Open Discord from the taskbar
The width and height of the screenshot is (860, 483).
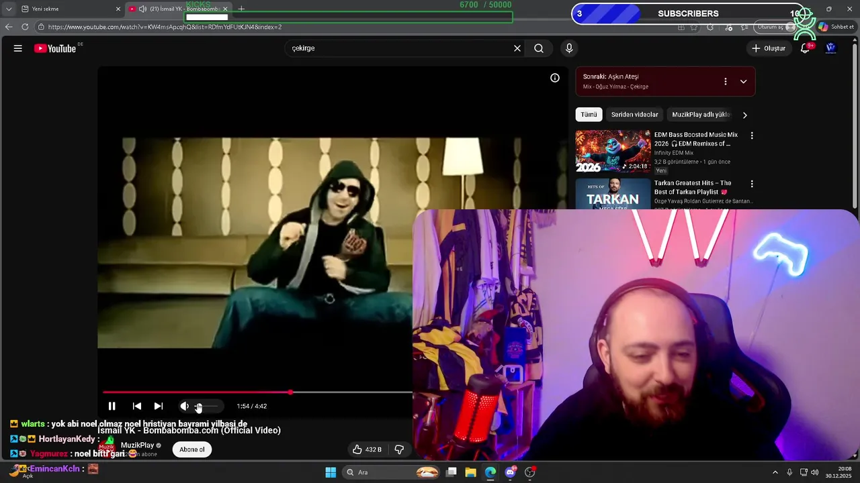click(x=510, y=472)
